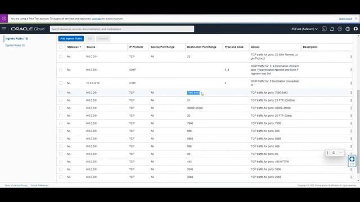
Task: Click the Source column header
Action: 91,47
